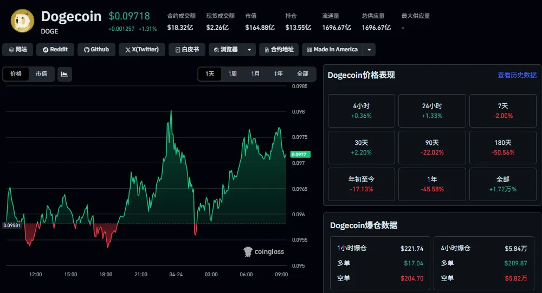Click the 浏览器 explorer button
Image resolution: width=542 pixels, height=293 pixels.
(225, 50)
